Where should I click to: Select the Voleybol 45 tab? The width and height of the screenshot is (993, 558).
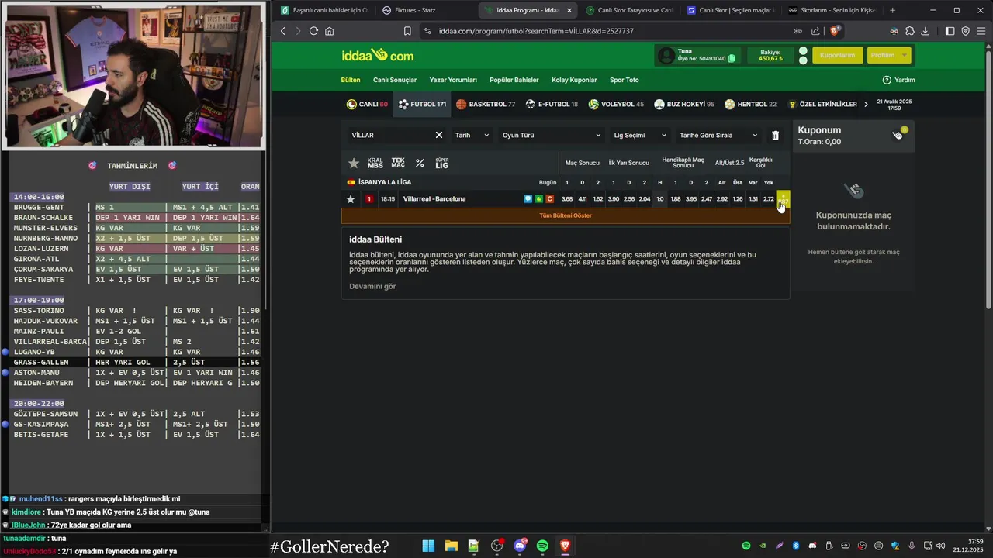[x=616, y=104]
